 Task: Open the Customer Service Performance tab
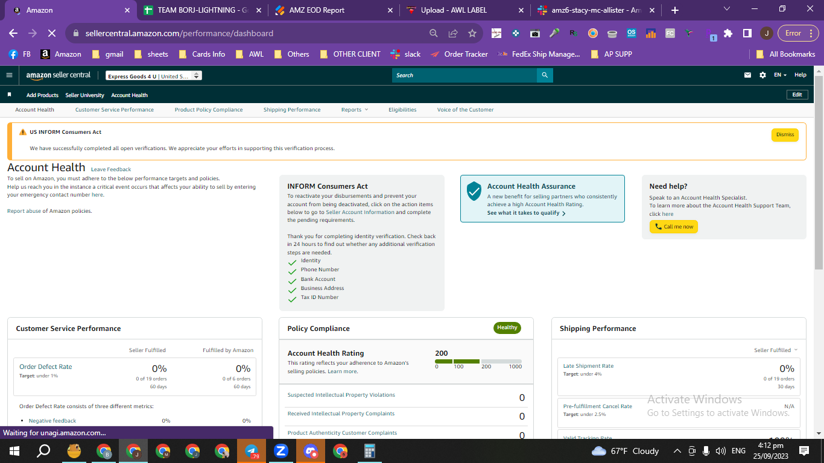pyautogui.click(x=115, y=110)
